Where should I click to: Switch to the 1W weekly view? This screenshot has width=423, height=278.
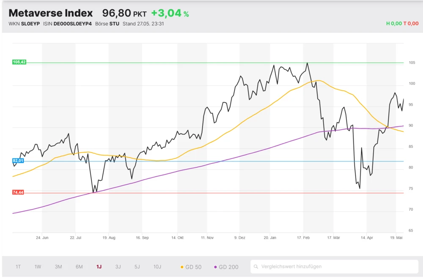pos(38,267)
